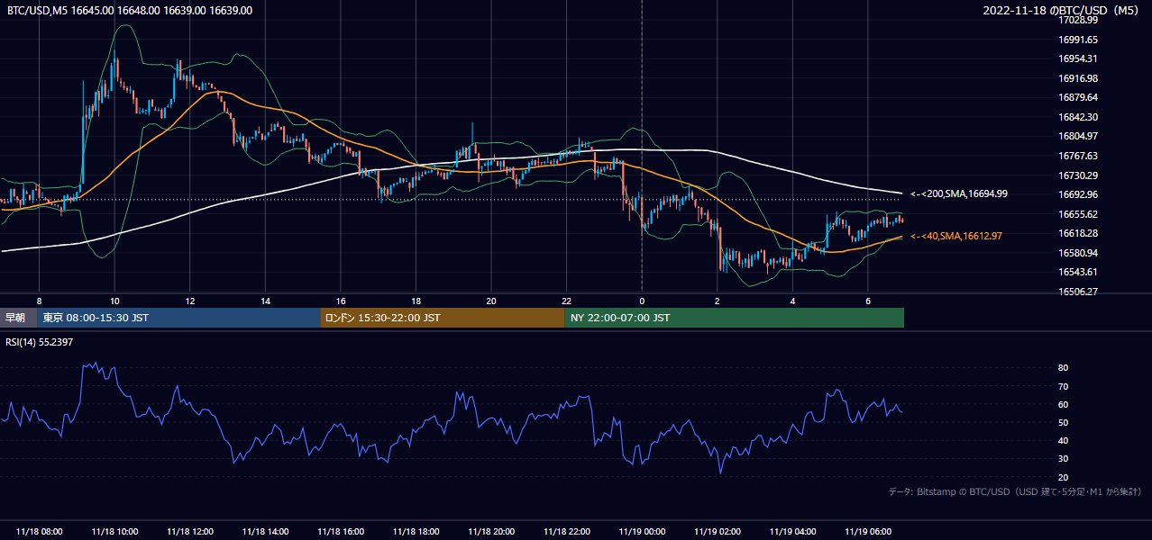Click price axis value 16991.65
This screenshot has height=540, width=1152.
tap(1078, 40)
